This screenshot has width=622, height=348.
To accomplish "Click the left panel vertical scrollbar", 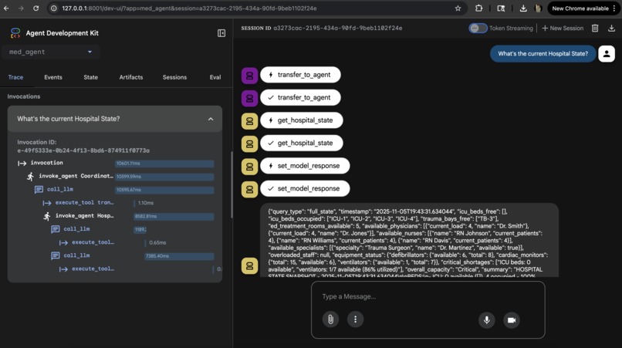I will point(232,183).
